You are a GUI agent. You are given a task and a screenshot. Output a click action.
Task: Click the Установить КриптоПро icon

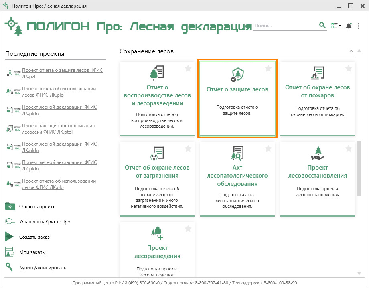coord(10,221)
